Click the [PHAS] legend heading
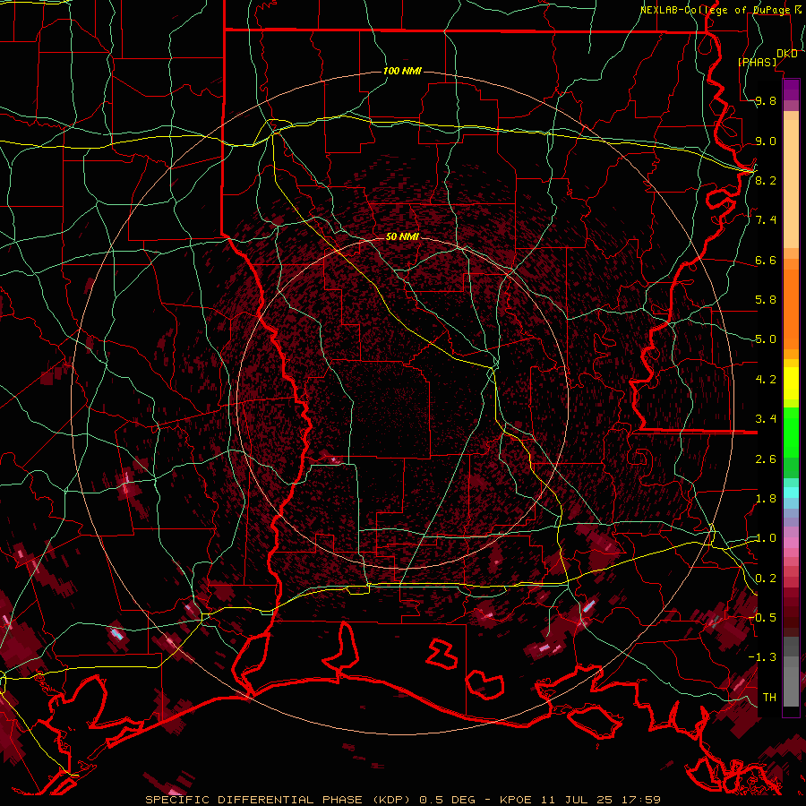The width and height of the screenshot is (806, 806). tap(757, 62)
